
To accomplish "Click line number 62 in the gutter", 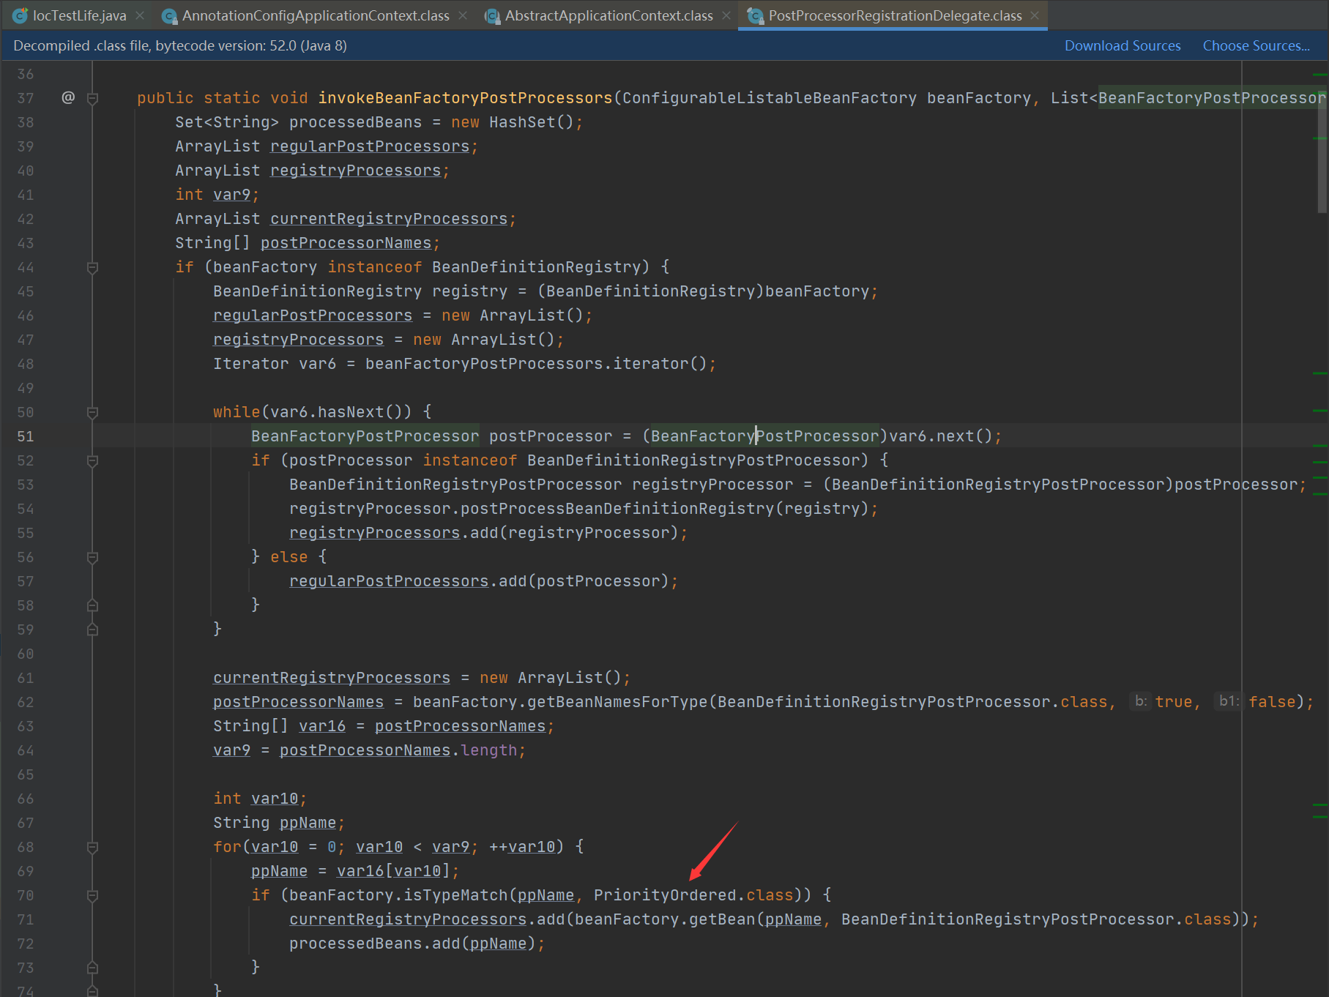I will click(x=26, y=702).
